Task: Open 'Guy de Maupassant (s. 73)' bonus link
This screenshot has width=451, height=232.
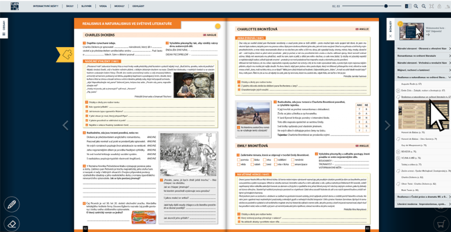Action: [414, 145]
